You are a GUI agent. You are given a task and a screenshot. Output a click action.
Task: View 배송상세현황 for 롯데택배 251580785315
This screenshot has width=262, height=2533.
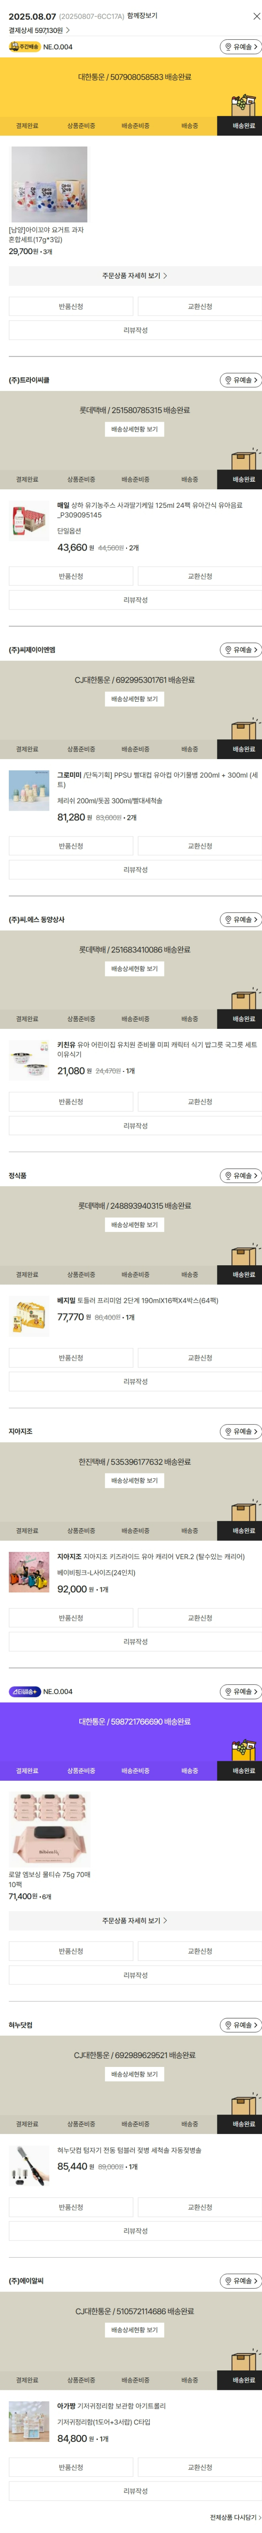pyautogui.click(x=135, y=430)
